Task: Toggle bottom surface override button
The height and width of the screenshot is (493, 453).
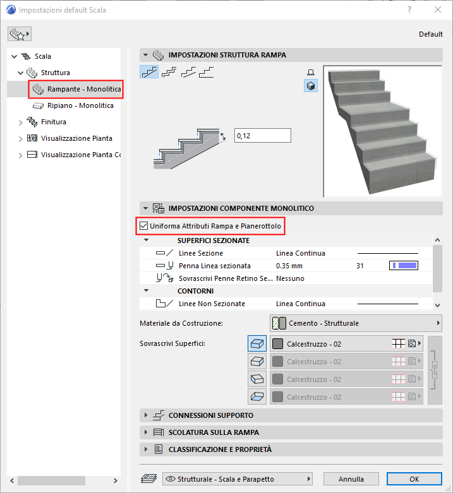Action: [x=257, y=396]
